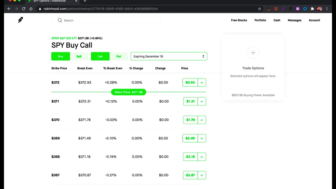Click the $369 strike price text
336x189 pixels.
tap(56, 138)
